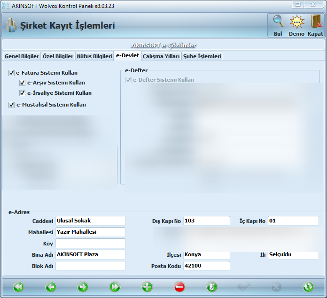The width and height of the screenshot is (327, 298).
Task: Click the Bina Adı input field
Action: [x=91, y=254]
